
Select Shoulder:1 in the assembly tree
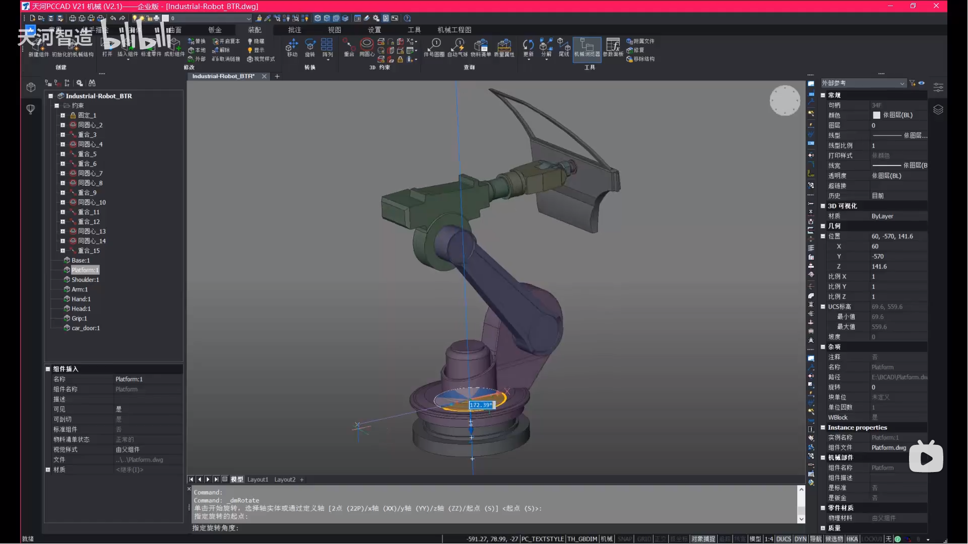point(85,280)
